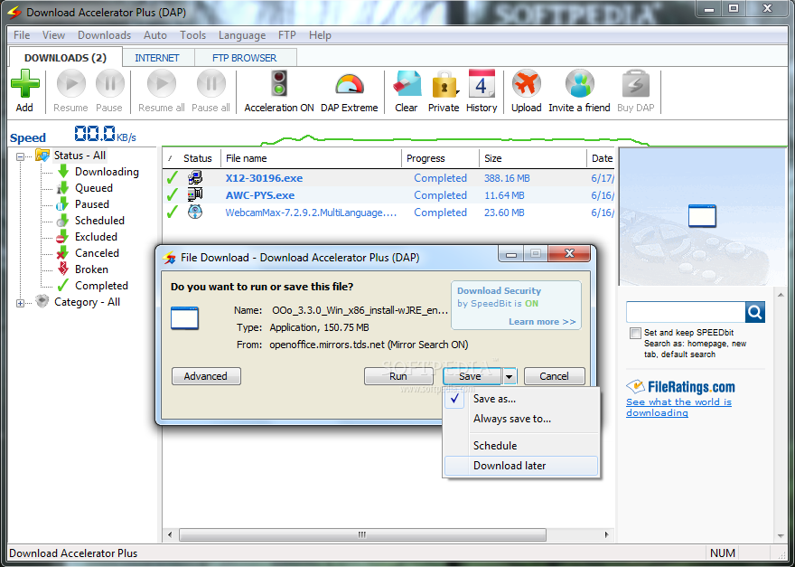Open the FTP menu

[x=287, y=35]
